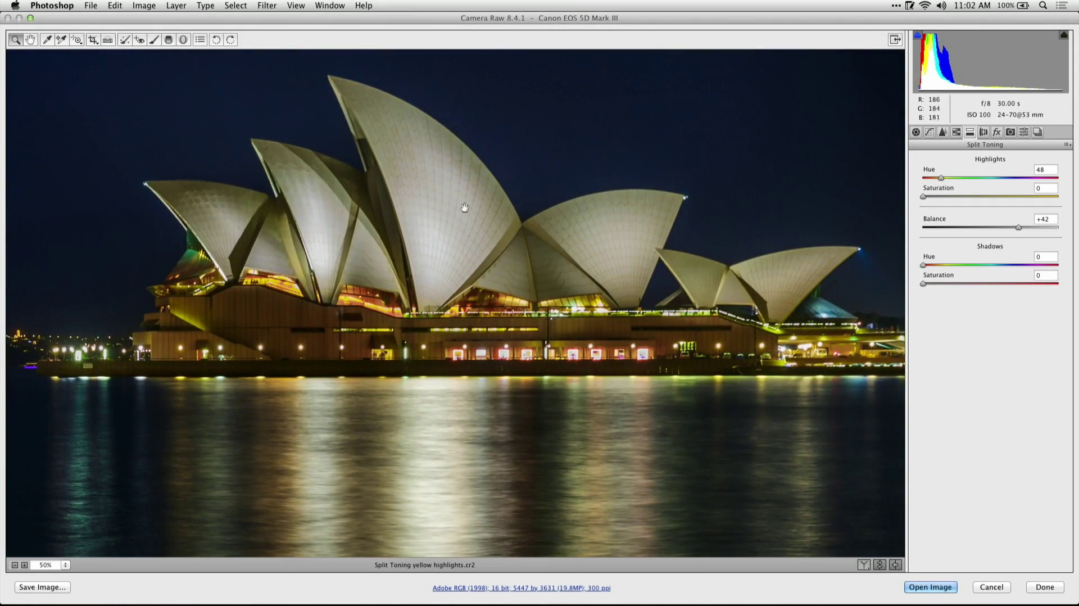The height and width of the screenshot is (606, 1079).
Task: Select the Graduated Filter tool
Action: pyautogui.click(x=168, y=39)
